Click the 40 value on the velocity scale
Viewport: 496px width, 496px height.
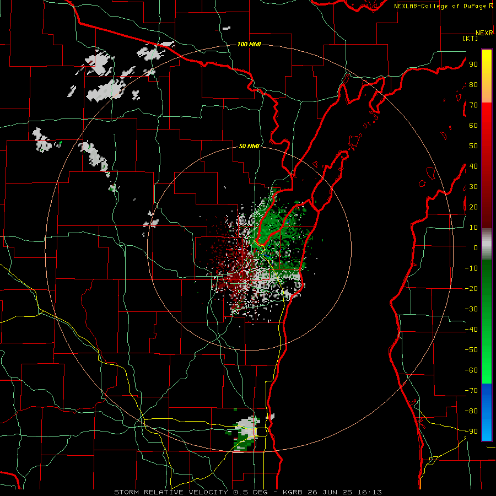[473, 166]
